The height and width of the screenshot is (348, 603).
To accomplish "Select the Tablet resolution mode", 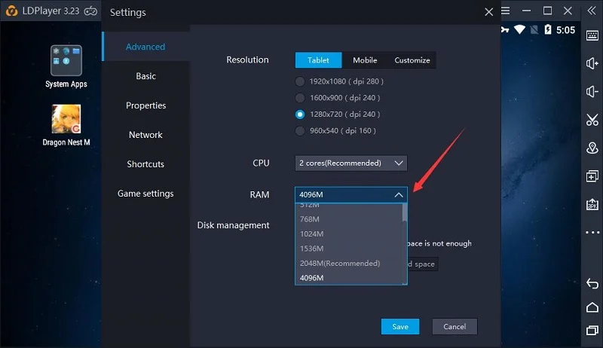I will [318, 60].
